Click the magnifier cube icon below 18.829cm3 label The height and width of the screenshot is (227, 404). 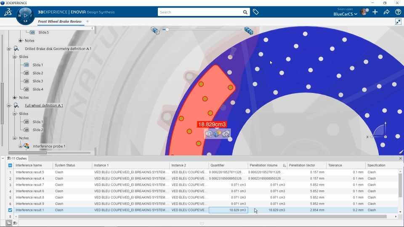click(x=226, y=134)
